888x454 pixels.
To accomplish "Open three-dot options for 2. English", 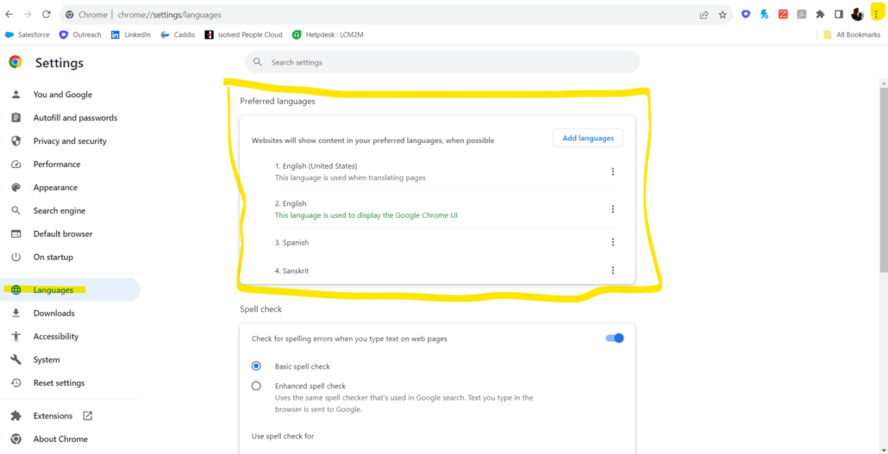I will coord(613,209).
